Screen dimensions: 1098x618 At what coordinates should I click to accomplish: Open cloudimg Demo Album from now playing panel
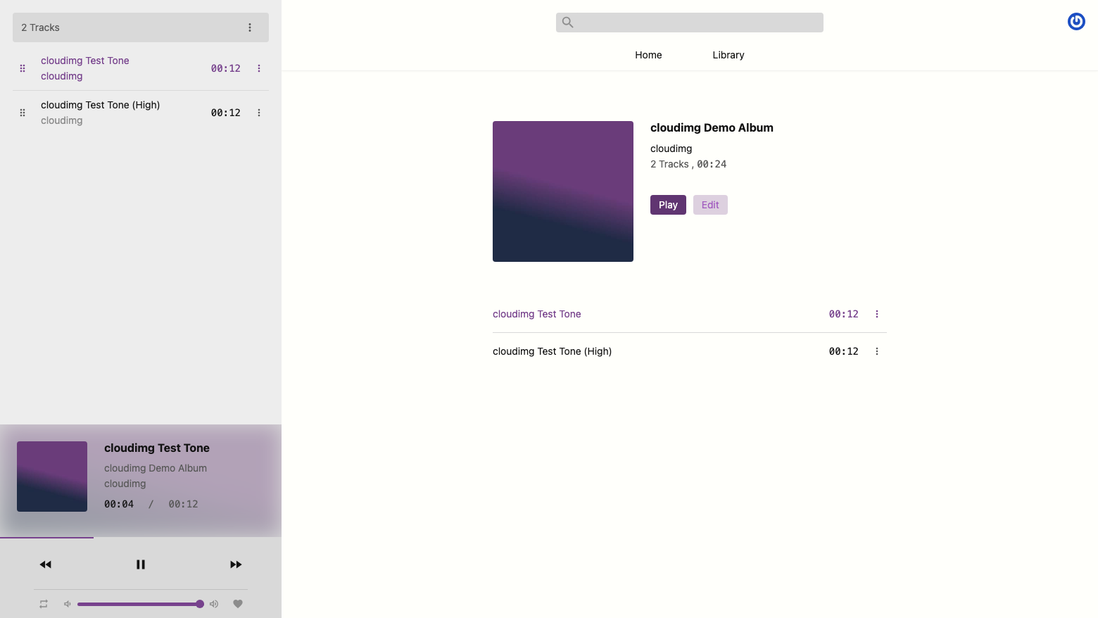click(156, 468)
